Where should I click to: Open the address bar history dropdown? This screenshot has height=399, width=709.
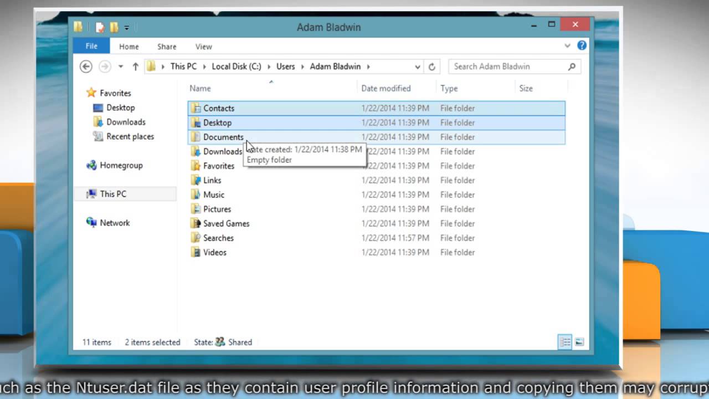(x=417, y=66)
